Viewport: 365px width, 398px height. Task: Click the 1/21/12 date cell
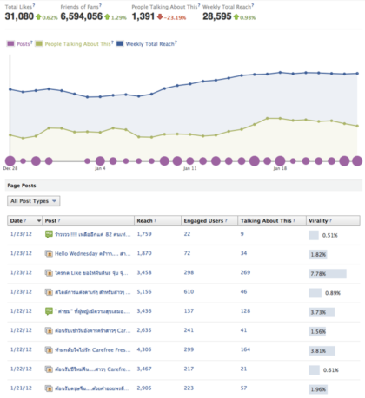[x=21, y=388]
